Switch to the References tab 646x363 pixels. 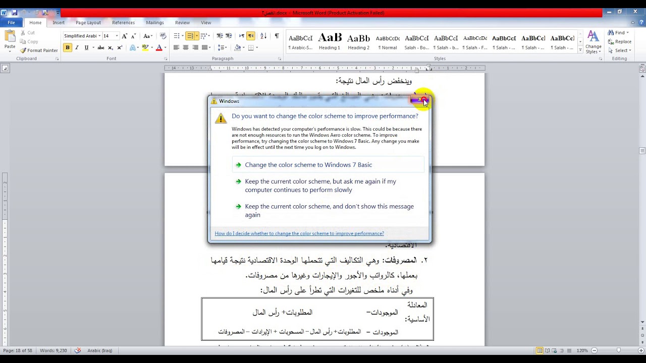click(123, 23)
